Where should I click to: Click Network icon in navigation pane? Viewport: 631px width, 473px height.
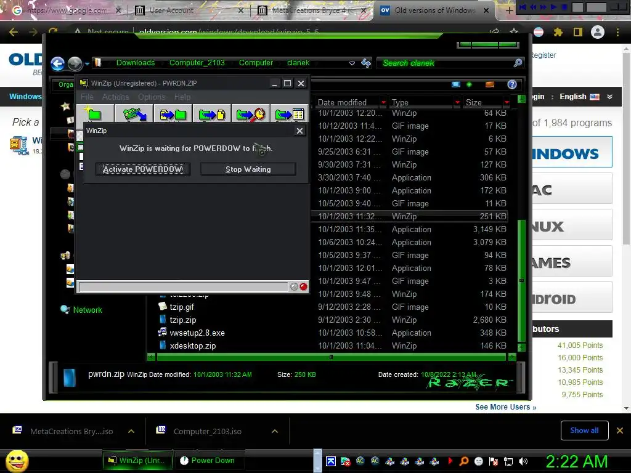tap(65, 309)
